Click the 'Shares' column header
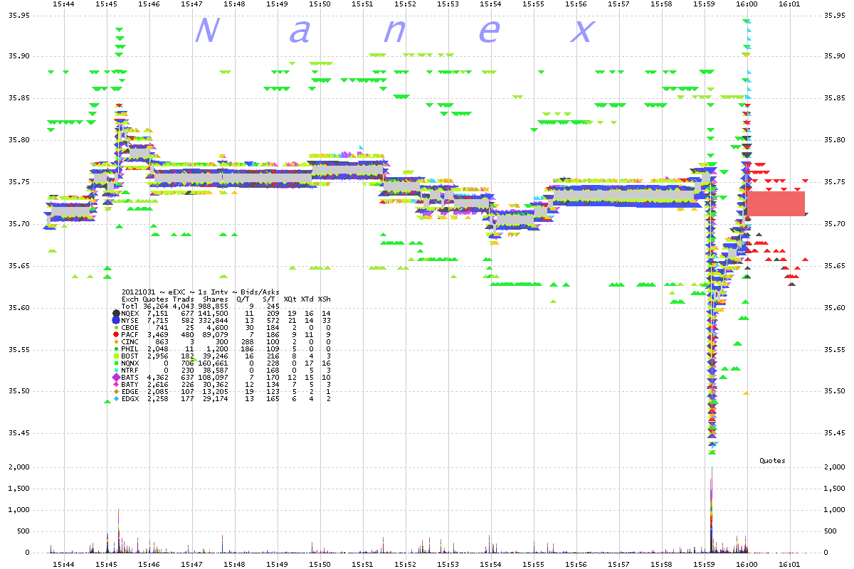854x569 pixels. click(x=215, y=299)
